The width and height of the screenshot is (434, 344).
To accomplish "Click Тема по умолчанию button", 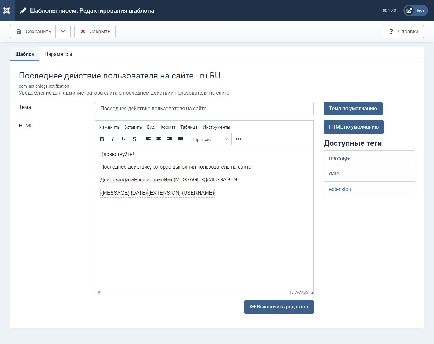I will pyautogui.click(x=353, y=109).
